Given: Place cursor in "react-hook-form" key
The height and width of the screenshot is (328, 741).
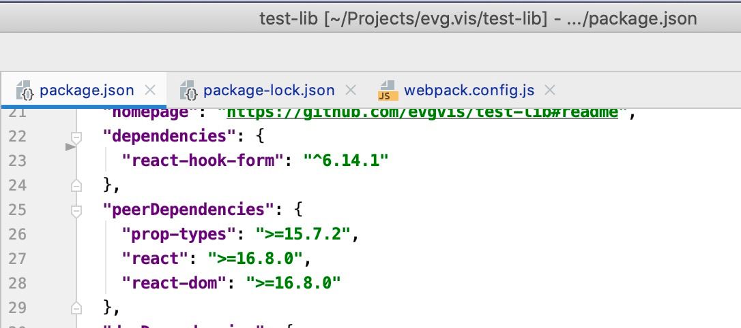Looking at the screenshot, I should coord(202,161).
